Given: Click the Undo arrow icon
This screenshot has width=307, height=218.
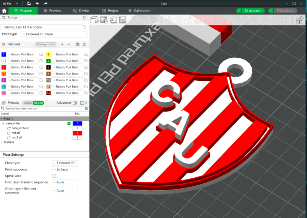Looking at the screenshot, I should pyautogui.click(x=37, y=3).
